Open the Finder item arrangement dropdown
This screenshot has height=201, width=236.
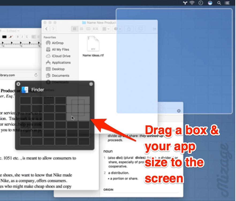(106, 29)
